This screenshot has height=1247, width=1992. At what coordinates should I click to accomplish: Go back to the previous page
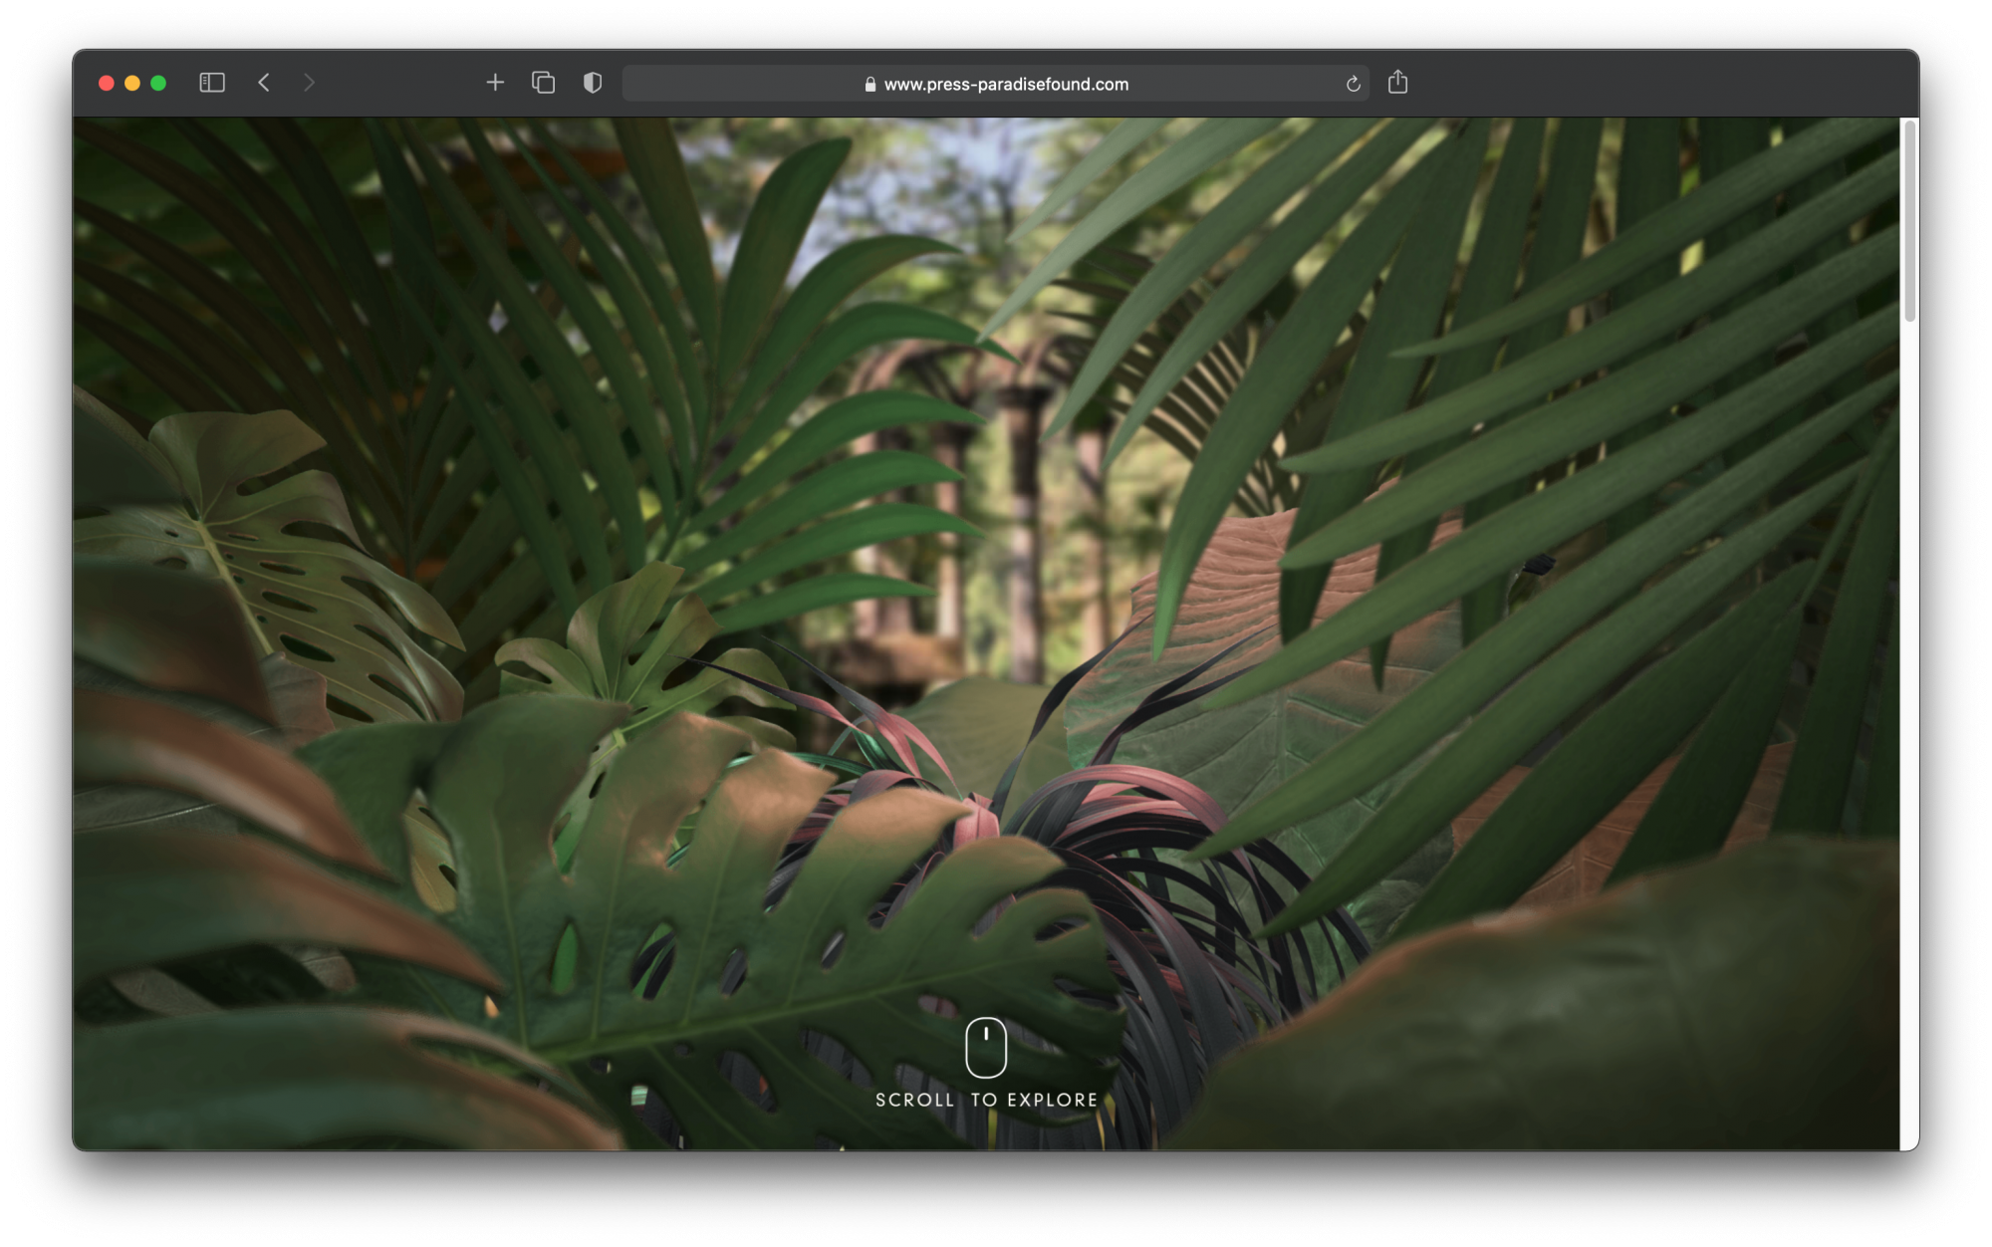pos(264,83)
